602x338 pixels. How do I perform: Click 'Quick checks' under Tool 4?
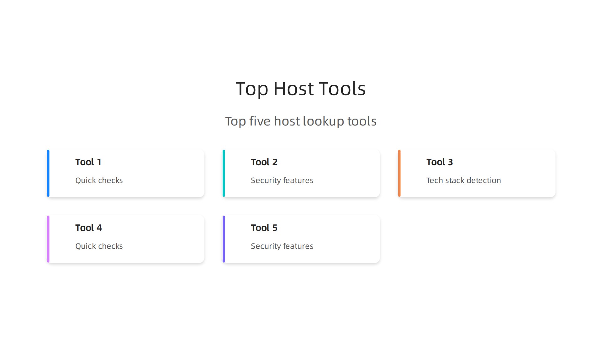click(x=99, y=246)
